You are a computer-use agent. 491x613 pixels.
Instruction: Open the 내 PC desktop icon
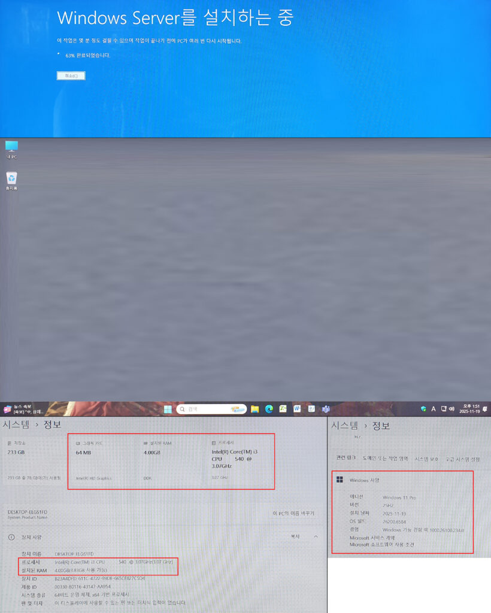[11, 150]
